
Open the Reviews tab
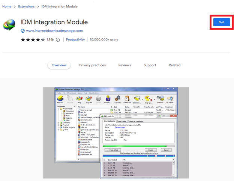pyautogui.click(x=125, y=65)
